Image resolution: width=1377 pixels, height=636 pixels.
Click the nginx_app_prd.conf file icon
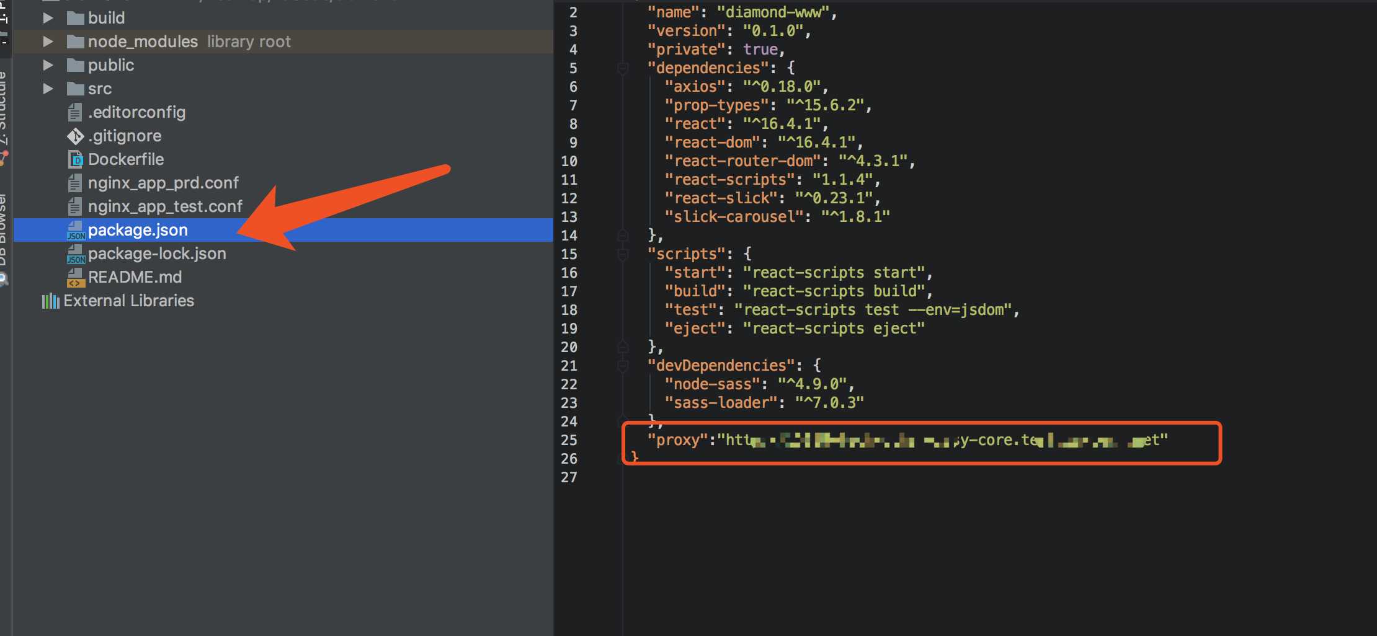point(75,183)
